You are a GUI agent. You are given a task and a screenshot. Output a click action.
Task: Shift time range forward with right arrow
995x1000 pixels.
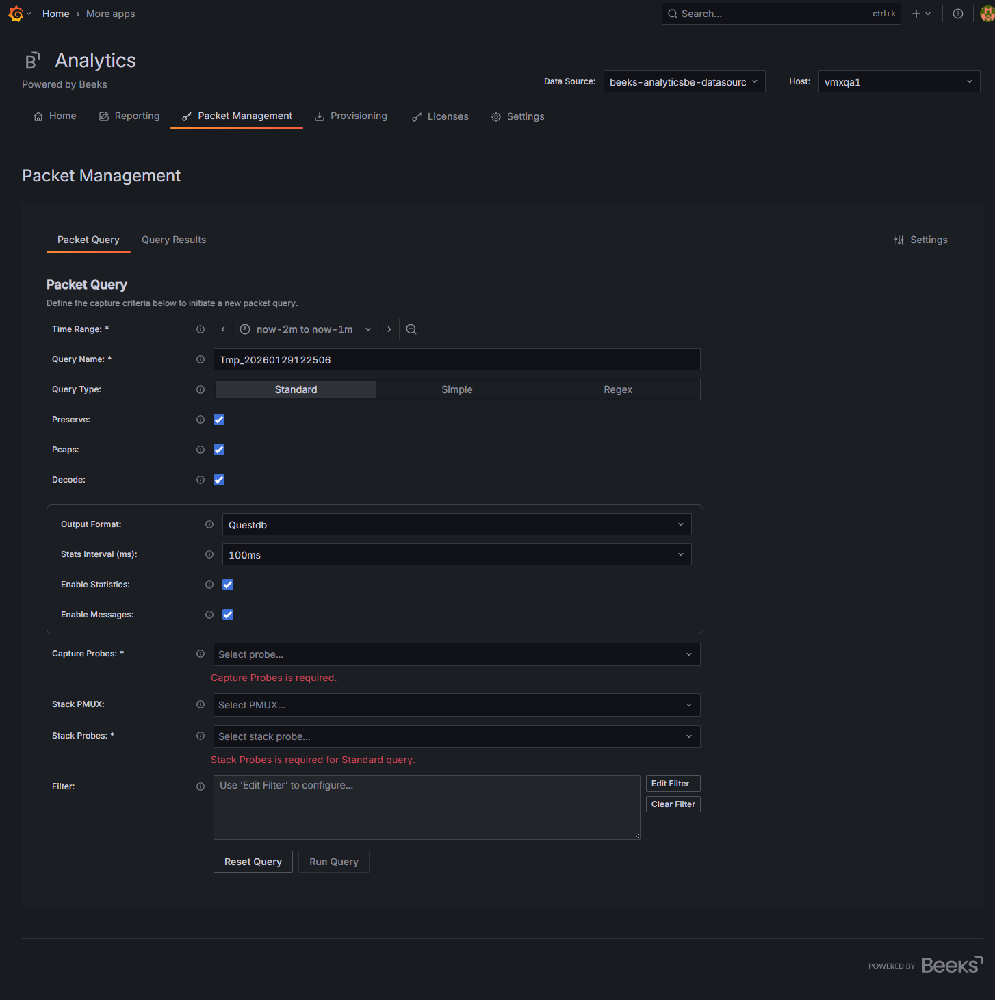pos(389,329)
